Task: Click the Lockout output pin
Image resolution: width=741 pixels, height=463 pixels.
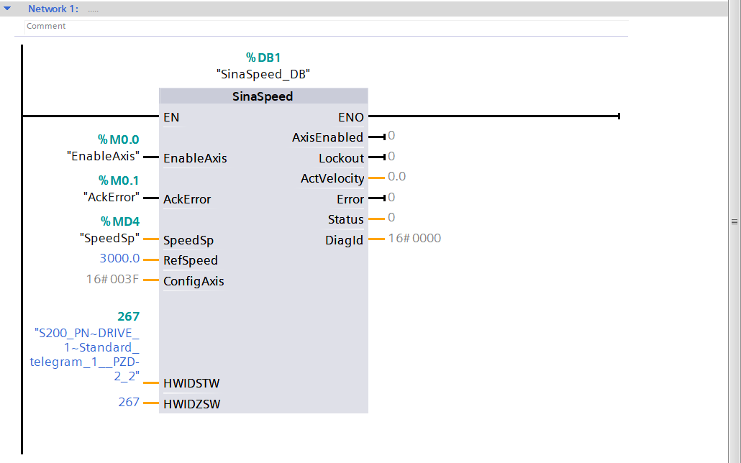Action: click(341, 158)
